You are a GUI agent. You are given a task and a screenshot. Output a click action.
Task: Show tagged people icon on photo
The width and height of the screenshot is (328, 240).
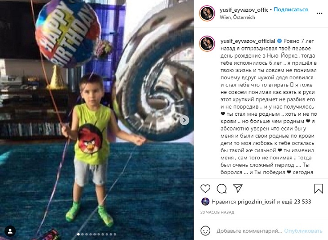tap(10, 231)
